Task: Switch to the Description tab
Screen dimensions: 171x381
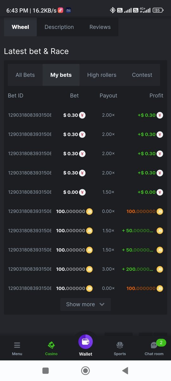Action: pos(59,27)
